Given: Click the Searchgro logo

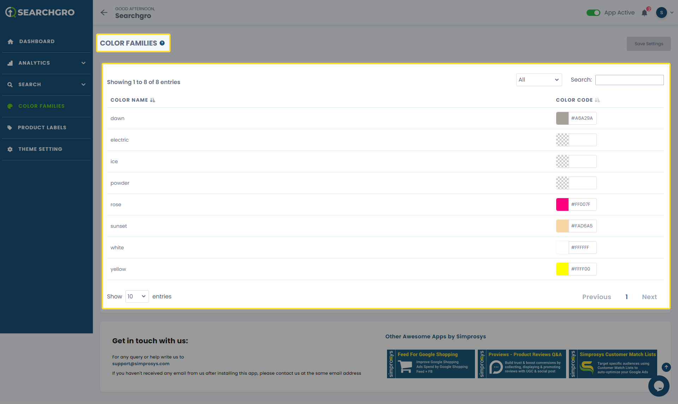Looking at the screenshot, I should [40, 12].
